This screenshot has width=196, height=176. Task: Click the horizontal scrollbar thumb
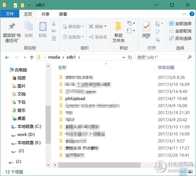tap(99, 165)
